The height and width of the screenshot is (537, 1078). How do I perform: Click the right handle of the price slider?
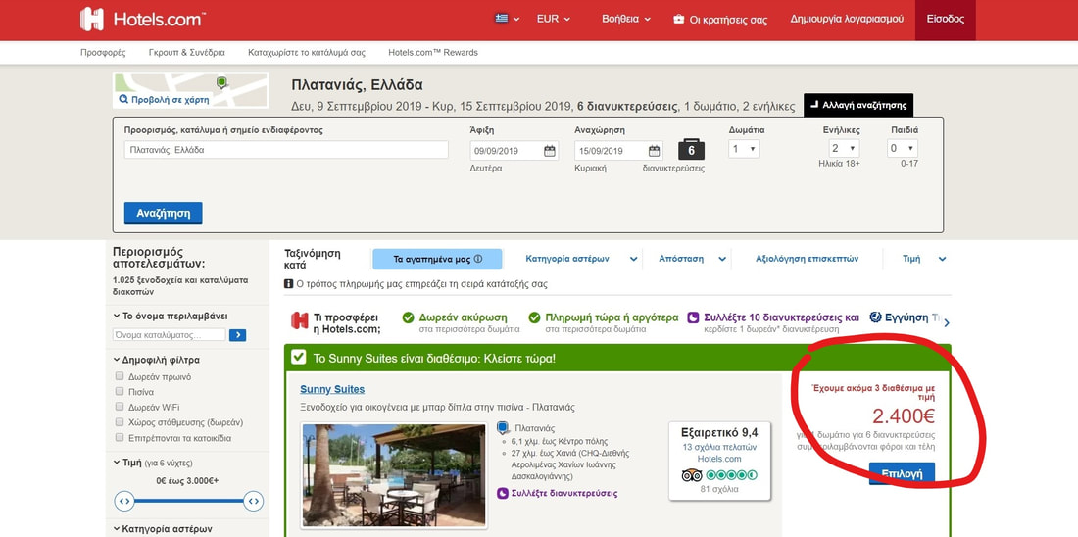[x=253, y=502]
